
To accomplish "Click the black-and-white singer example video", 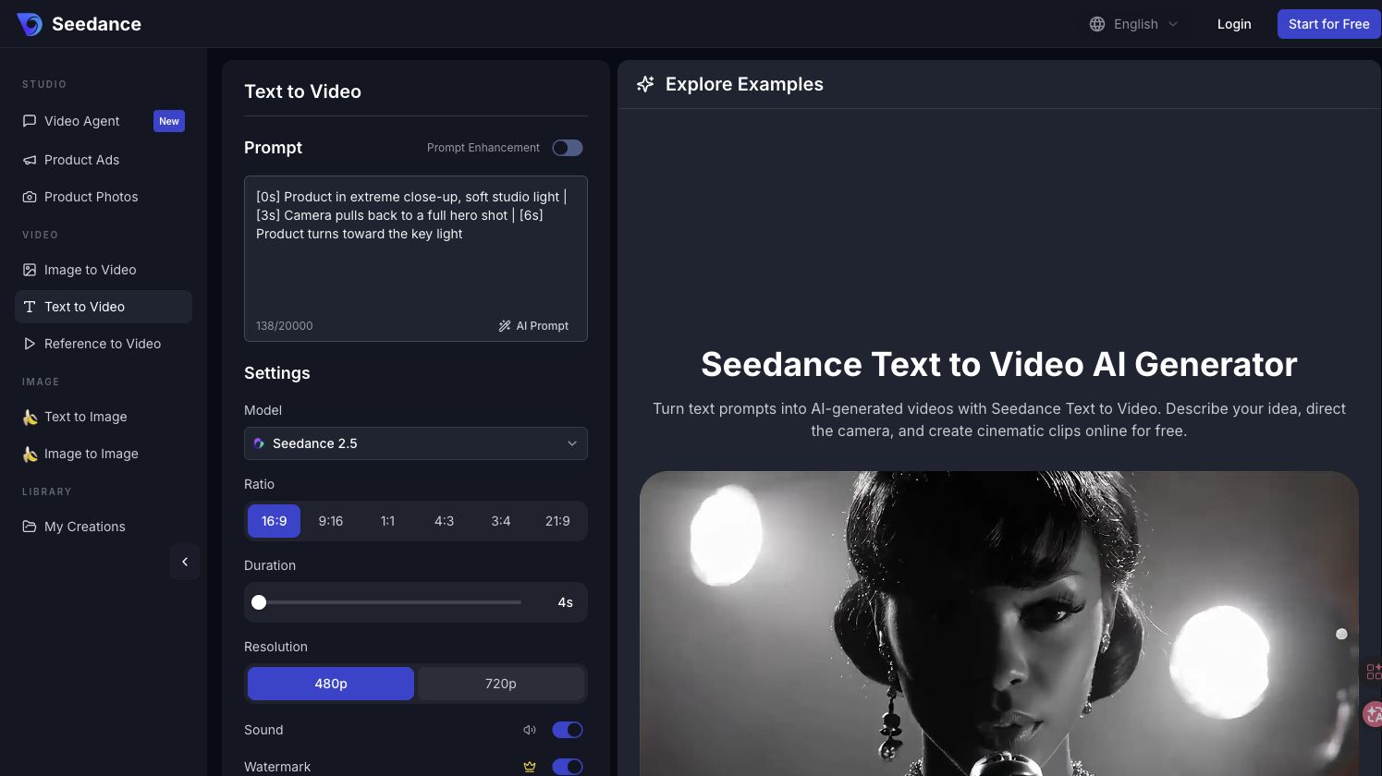I will tap(998, 624).
